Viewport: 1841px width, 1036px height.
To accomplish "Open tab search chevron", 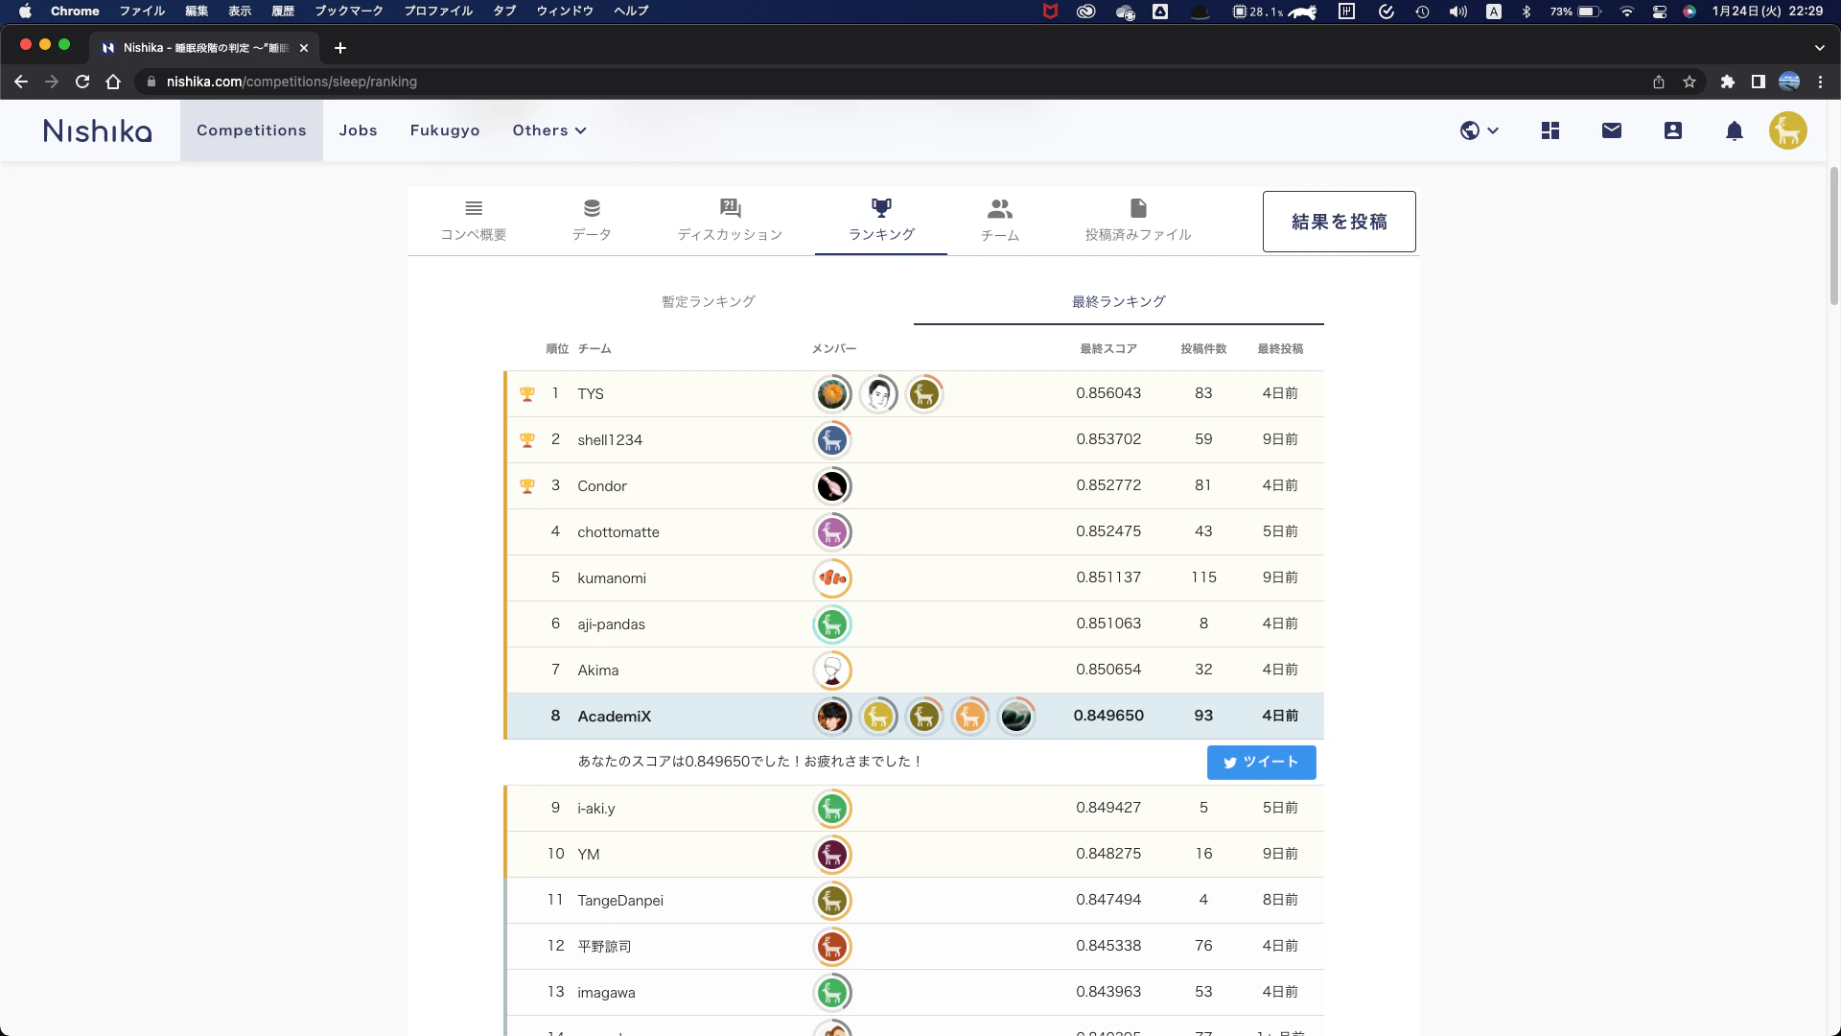I will pyautogui.click(x=1820, y=48).
